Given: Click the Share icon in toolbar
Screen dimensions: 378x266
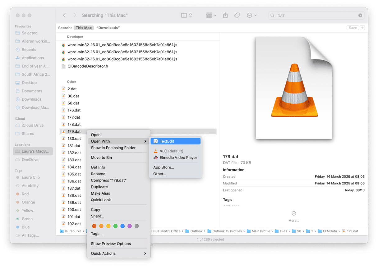Looking at the screenshot, I should [x=226, y=15].
